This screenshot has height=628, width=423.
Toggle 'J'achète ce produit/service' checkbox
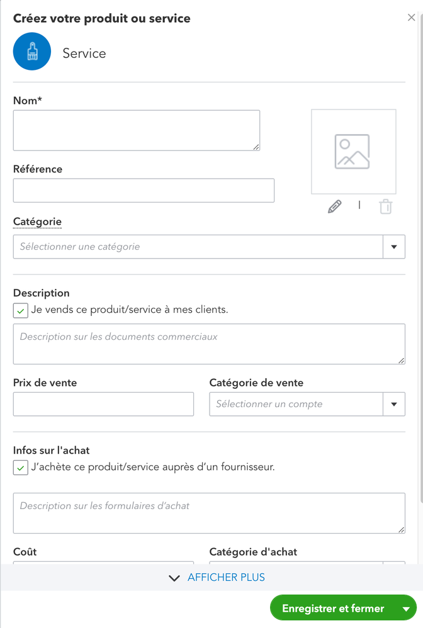click(21, 468)
